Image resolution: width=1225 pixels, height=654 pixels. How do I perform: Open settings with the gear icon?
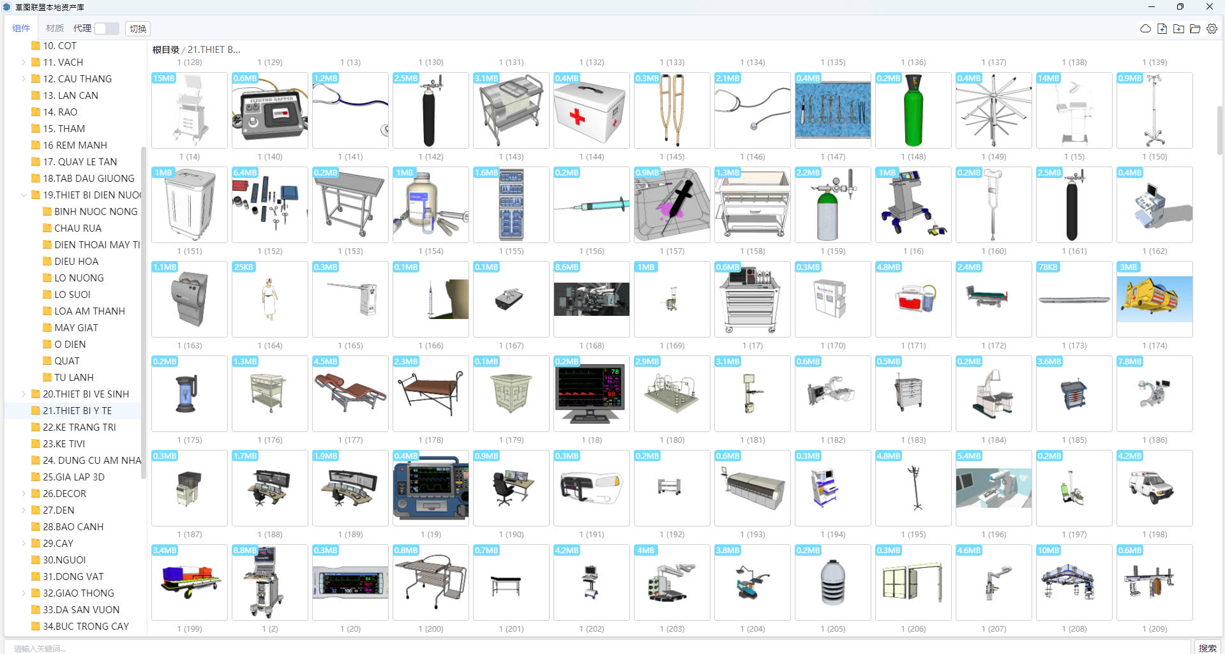[1212, 29]
